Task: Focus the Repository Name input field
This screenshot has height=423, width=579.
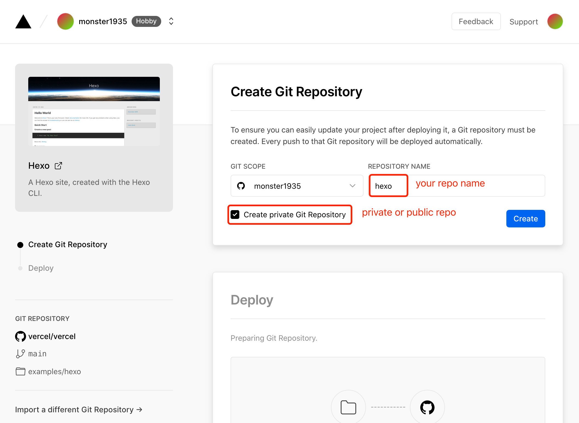Action: tap(456, 186)
